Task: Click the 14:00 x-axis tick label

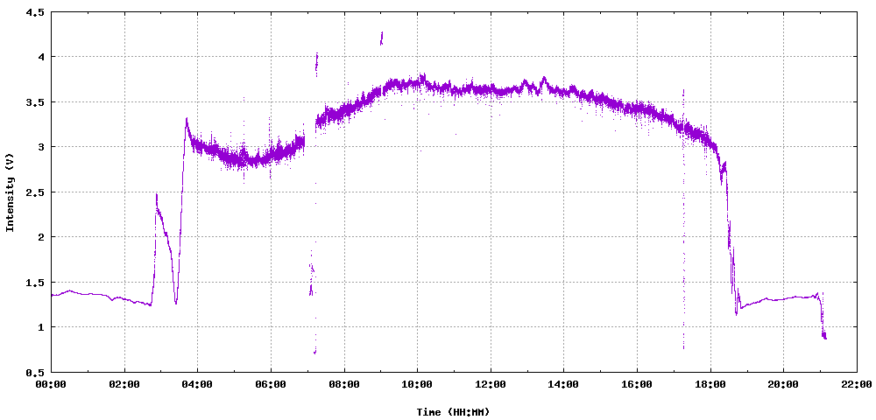Action: click(x=563, y=384)
